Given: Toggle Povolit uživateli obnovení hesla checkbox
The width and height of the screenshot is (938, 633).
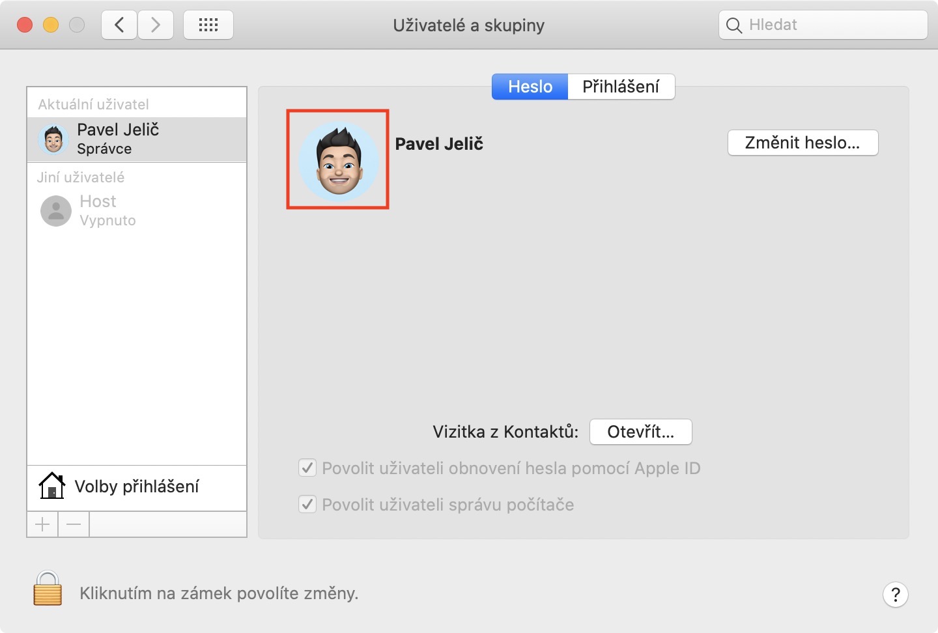Looking at the screenshot, I should click(x=307, y=468).
